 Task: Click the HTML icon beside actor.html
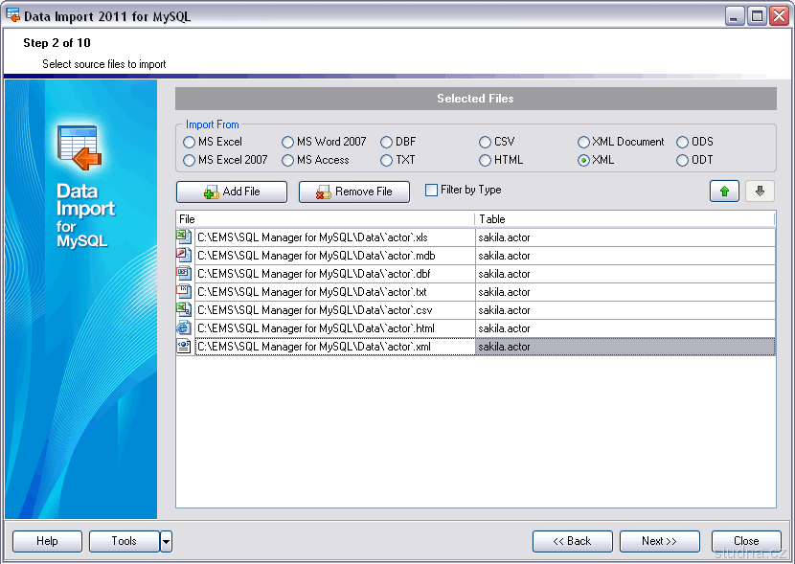(184, 327)
